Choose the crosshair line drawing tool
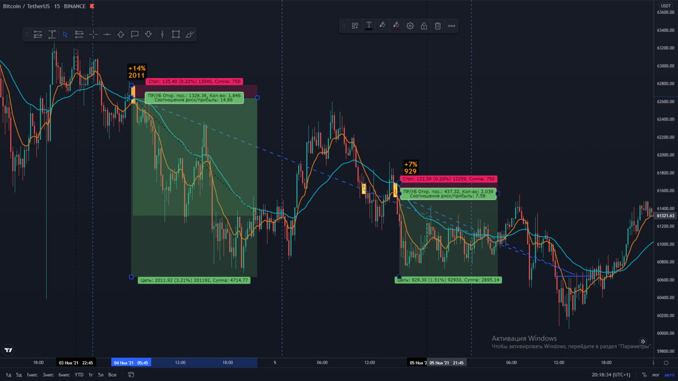 (x=93, y=35)
